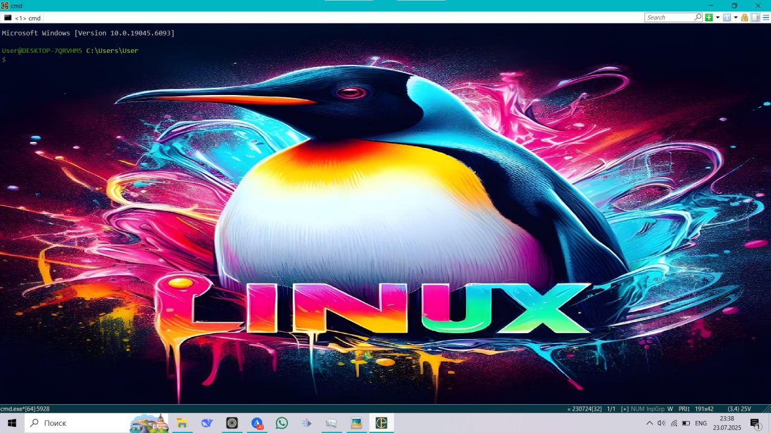Click the search magnifier icon
This screenshot has width=771, height=433.
click(699, 17)
